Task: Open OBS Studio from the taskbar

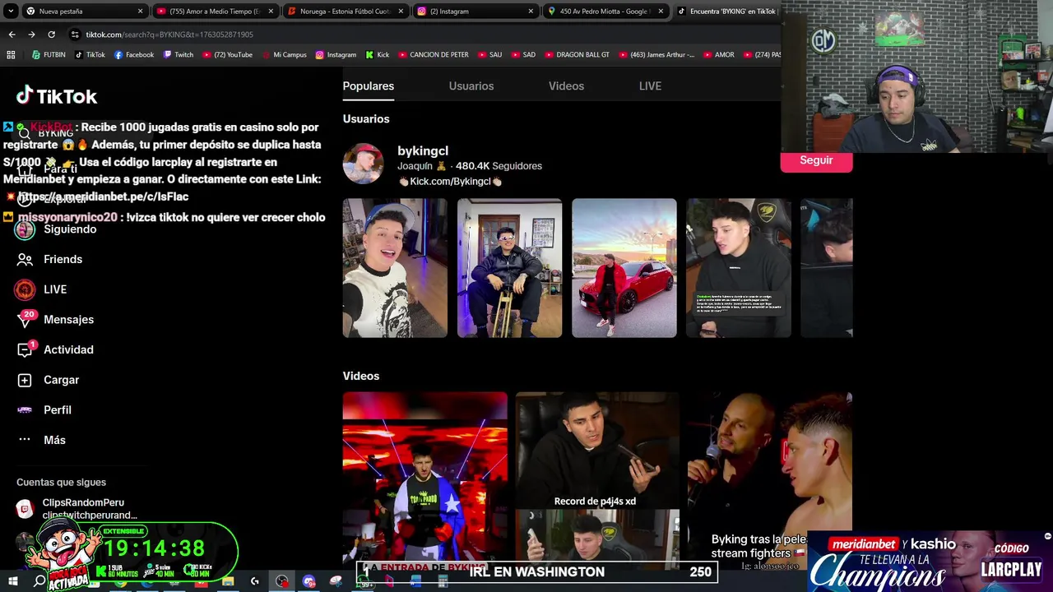Action: point(282,581)
